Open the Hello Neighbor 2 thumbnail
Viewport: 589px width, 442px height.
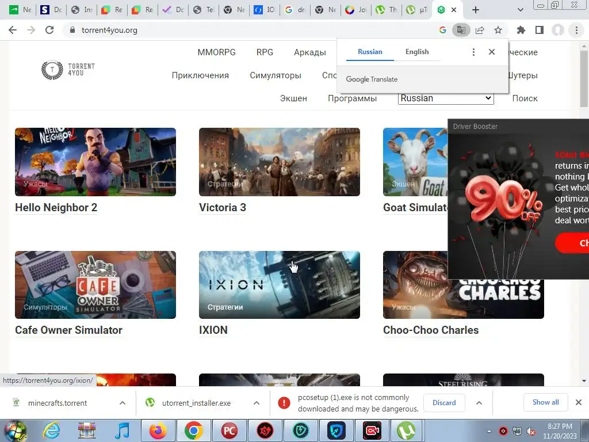click(x=95, y=162)
